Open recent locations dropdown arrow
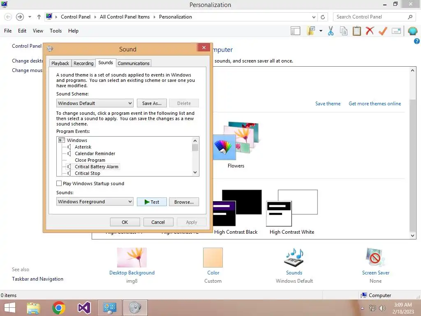The width and height of the screenshot is (421, 316). (30, 17)
